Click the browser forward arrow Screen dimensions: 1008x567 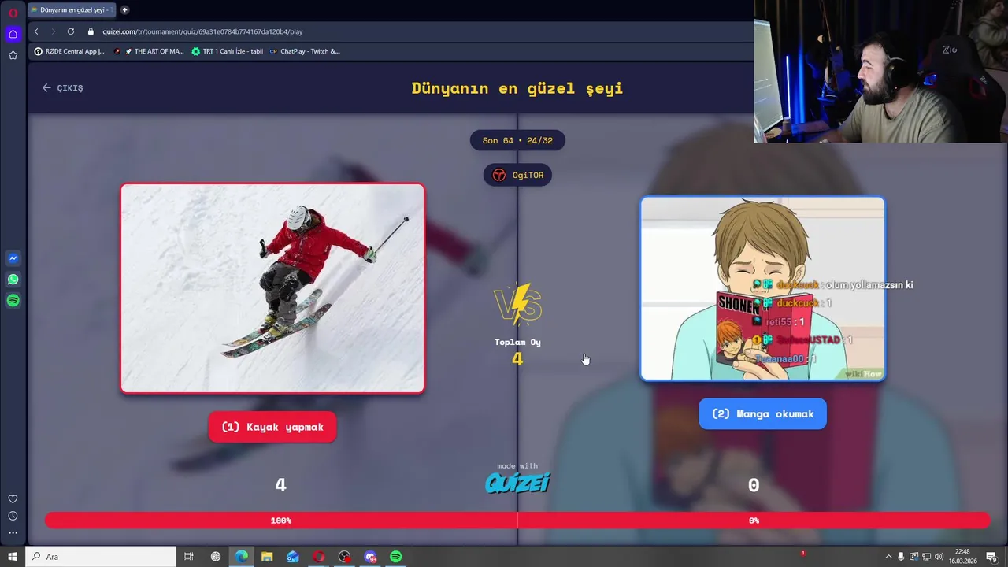(54, 31)
